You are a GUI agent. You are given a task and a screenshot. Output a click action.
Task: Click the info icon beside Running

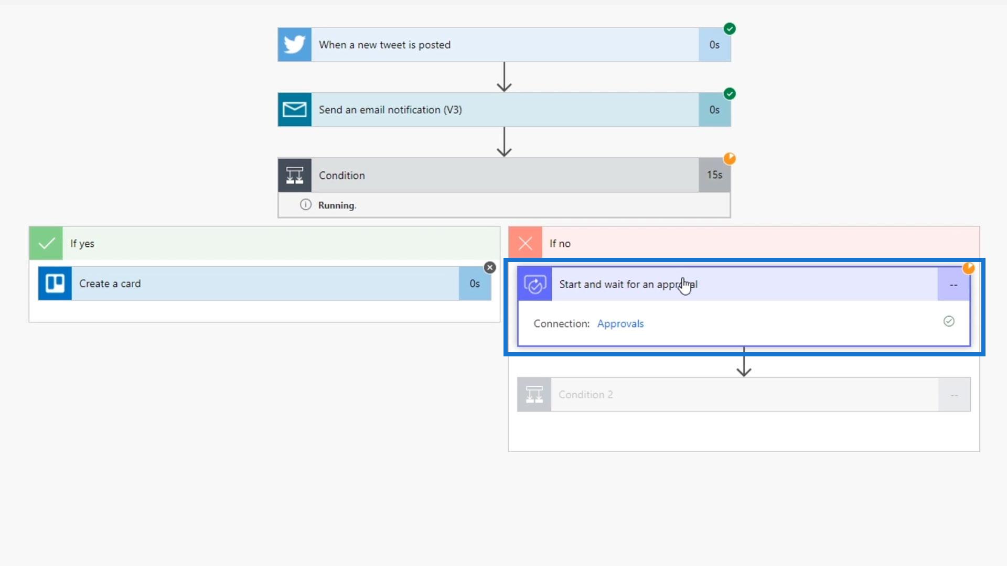coord(305,205)
